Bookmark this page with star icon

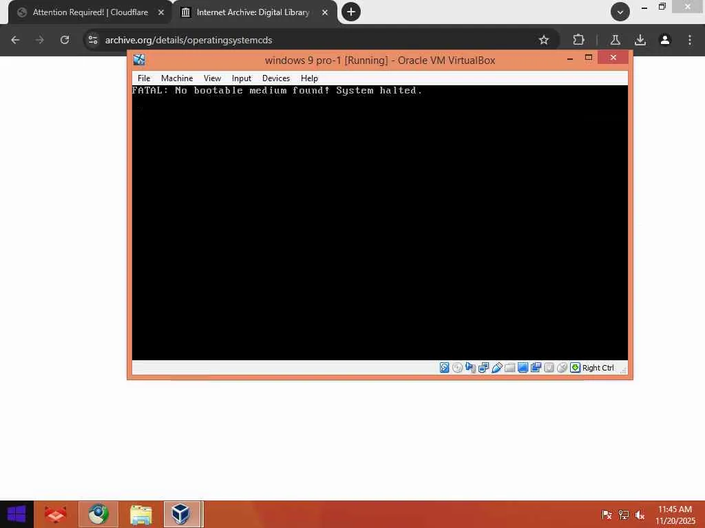point(544,40)
